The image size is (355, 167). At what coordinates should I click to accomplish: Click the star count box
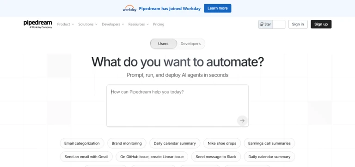pos(279,24)
